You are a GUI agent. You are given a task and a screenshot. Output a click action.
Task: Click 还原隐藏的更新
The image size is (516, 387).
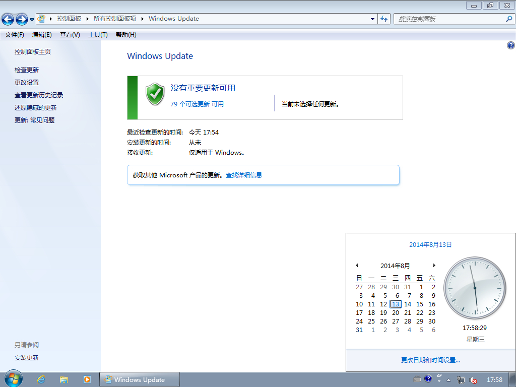pyautogui.click(x=36, y=108)
